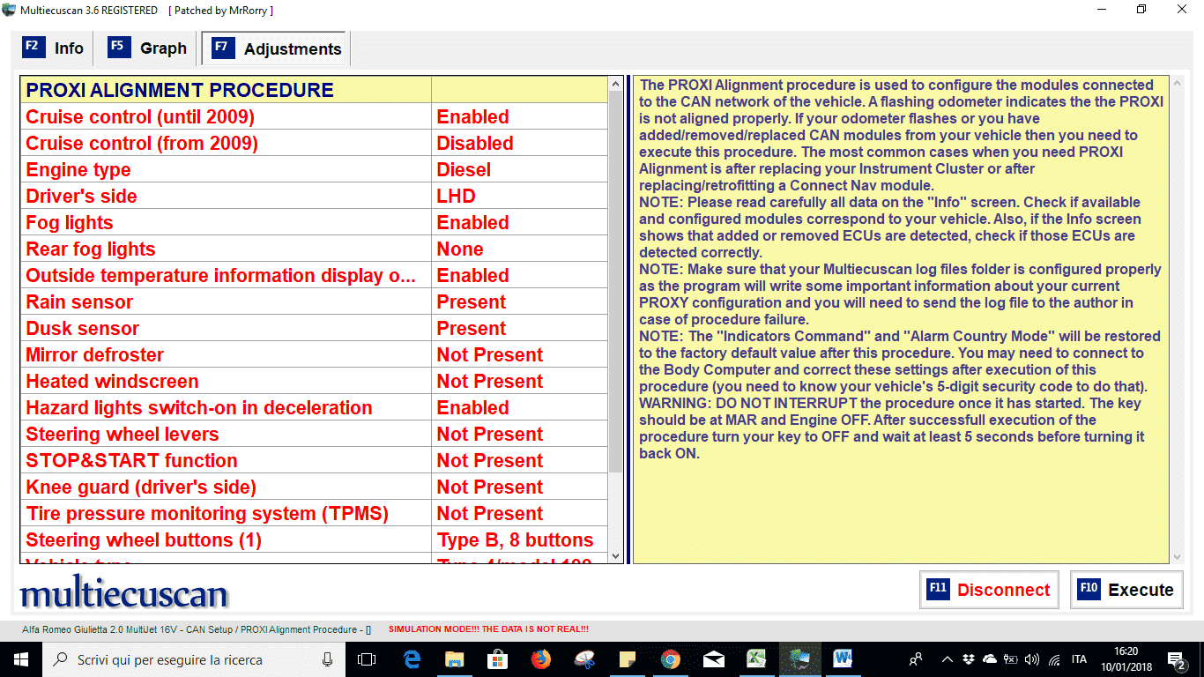This screenshot has width=1204, height=677.
Task: Open the Mail app in taskbar
Action: [713, 659]
